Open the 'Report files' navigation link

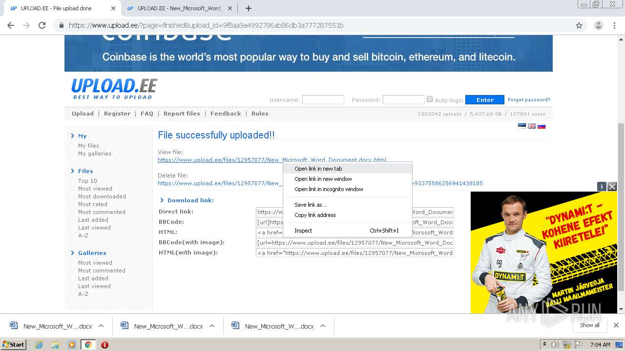pyautogui.click(x=182, y=114)
